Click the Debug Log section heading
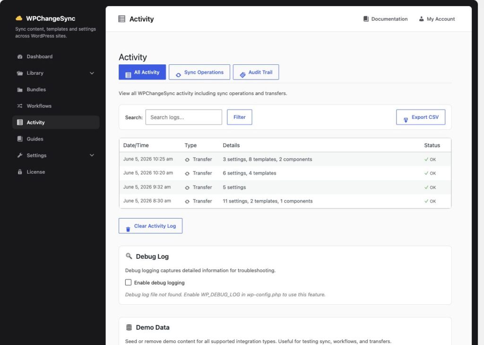 152,257
